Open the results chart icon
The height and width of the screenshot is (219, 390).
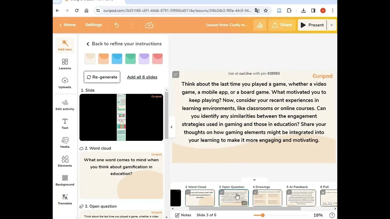(260, 25)
